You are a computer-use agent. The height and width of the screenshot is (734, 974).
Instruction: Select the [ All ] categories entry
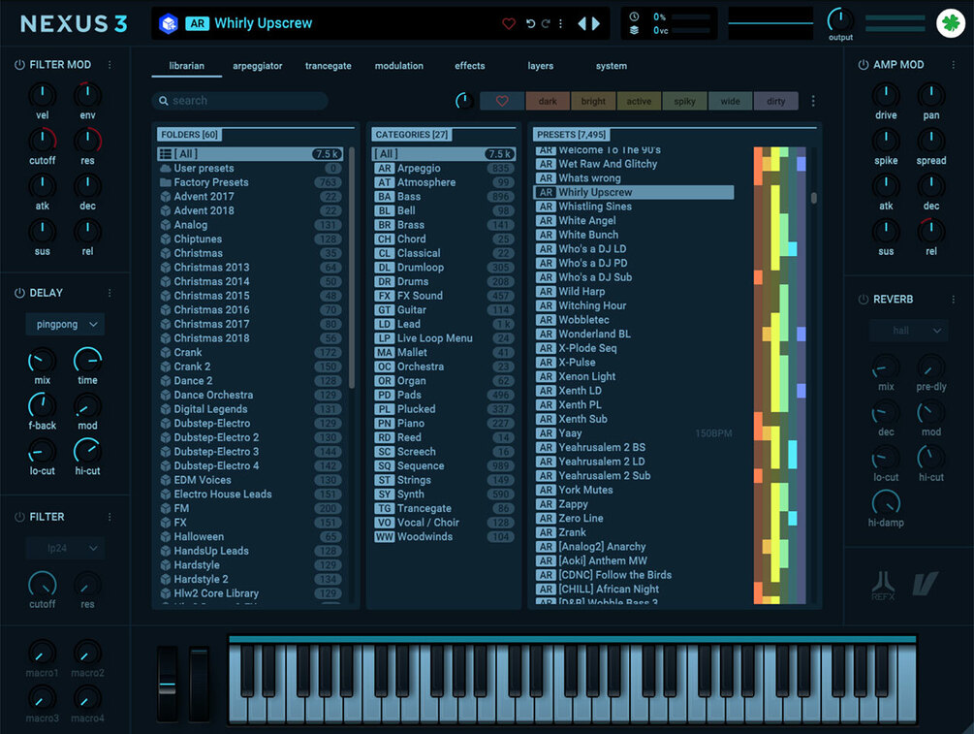point(444,153)
